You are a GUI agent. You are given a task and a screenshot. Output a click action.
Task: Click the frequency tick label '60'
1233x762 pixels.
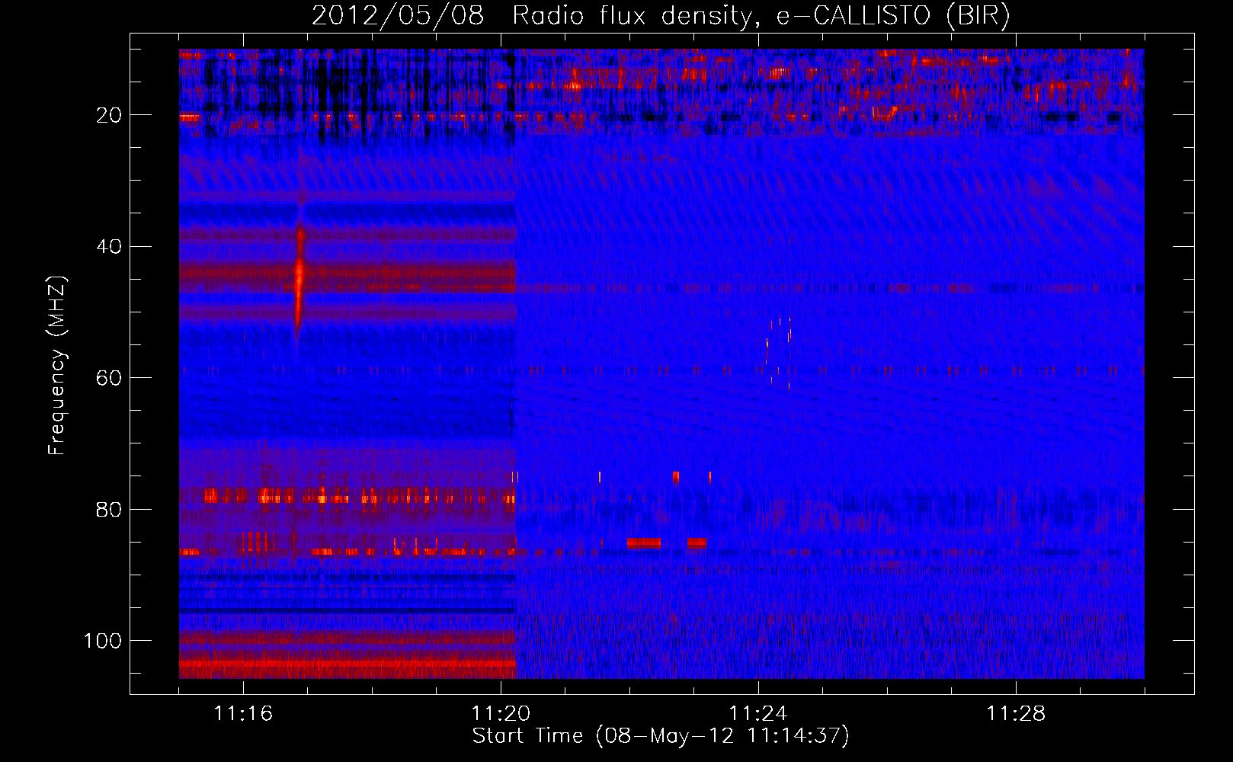110,378
